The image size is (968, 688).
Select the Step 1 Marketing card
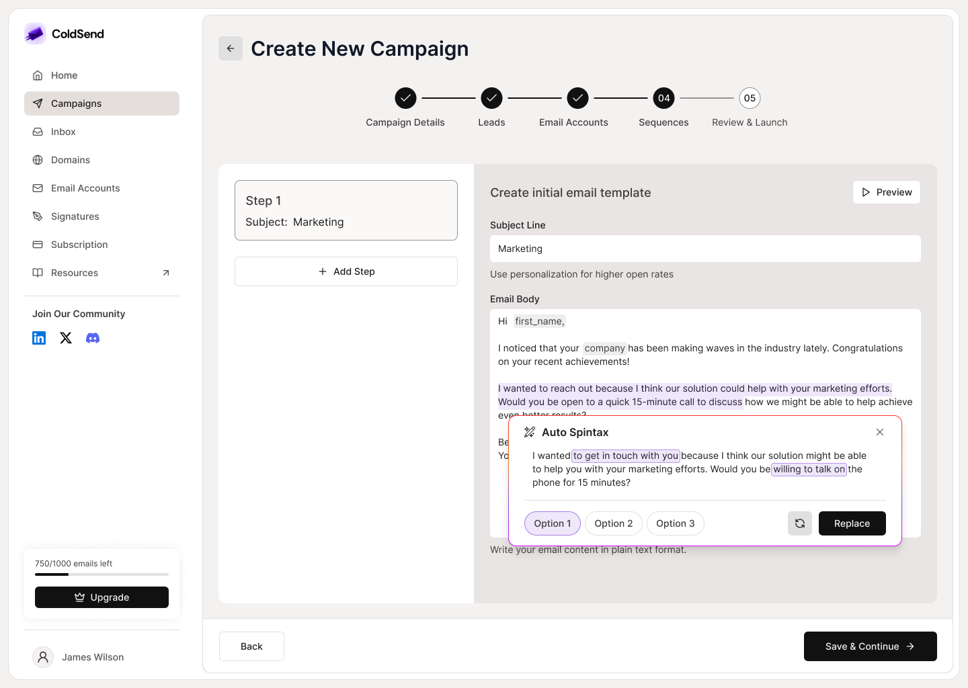(346, 210)
